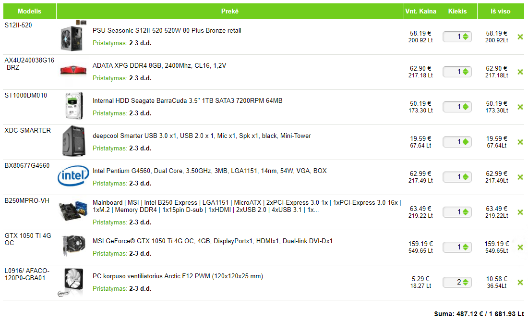Click the quantity stepper for the Seasonic PSU

pyautogui.click(x=465, y=37)
